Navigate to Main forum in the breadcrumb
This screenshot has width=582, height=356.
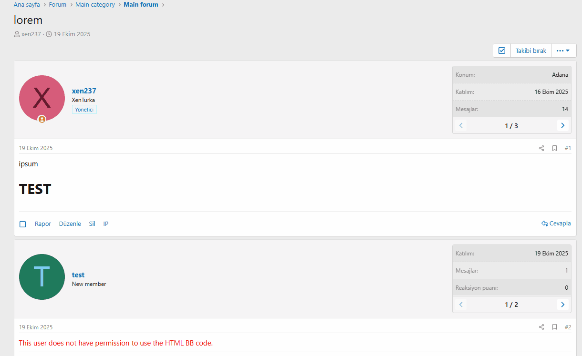tap(141, 4)
